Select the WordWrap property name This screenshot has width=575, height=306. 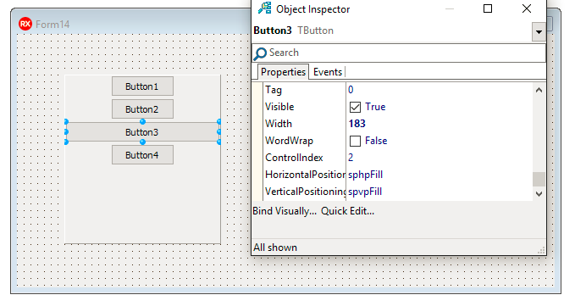coord(289,141)
